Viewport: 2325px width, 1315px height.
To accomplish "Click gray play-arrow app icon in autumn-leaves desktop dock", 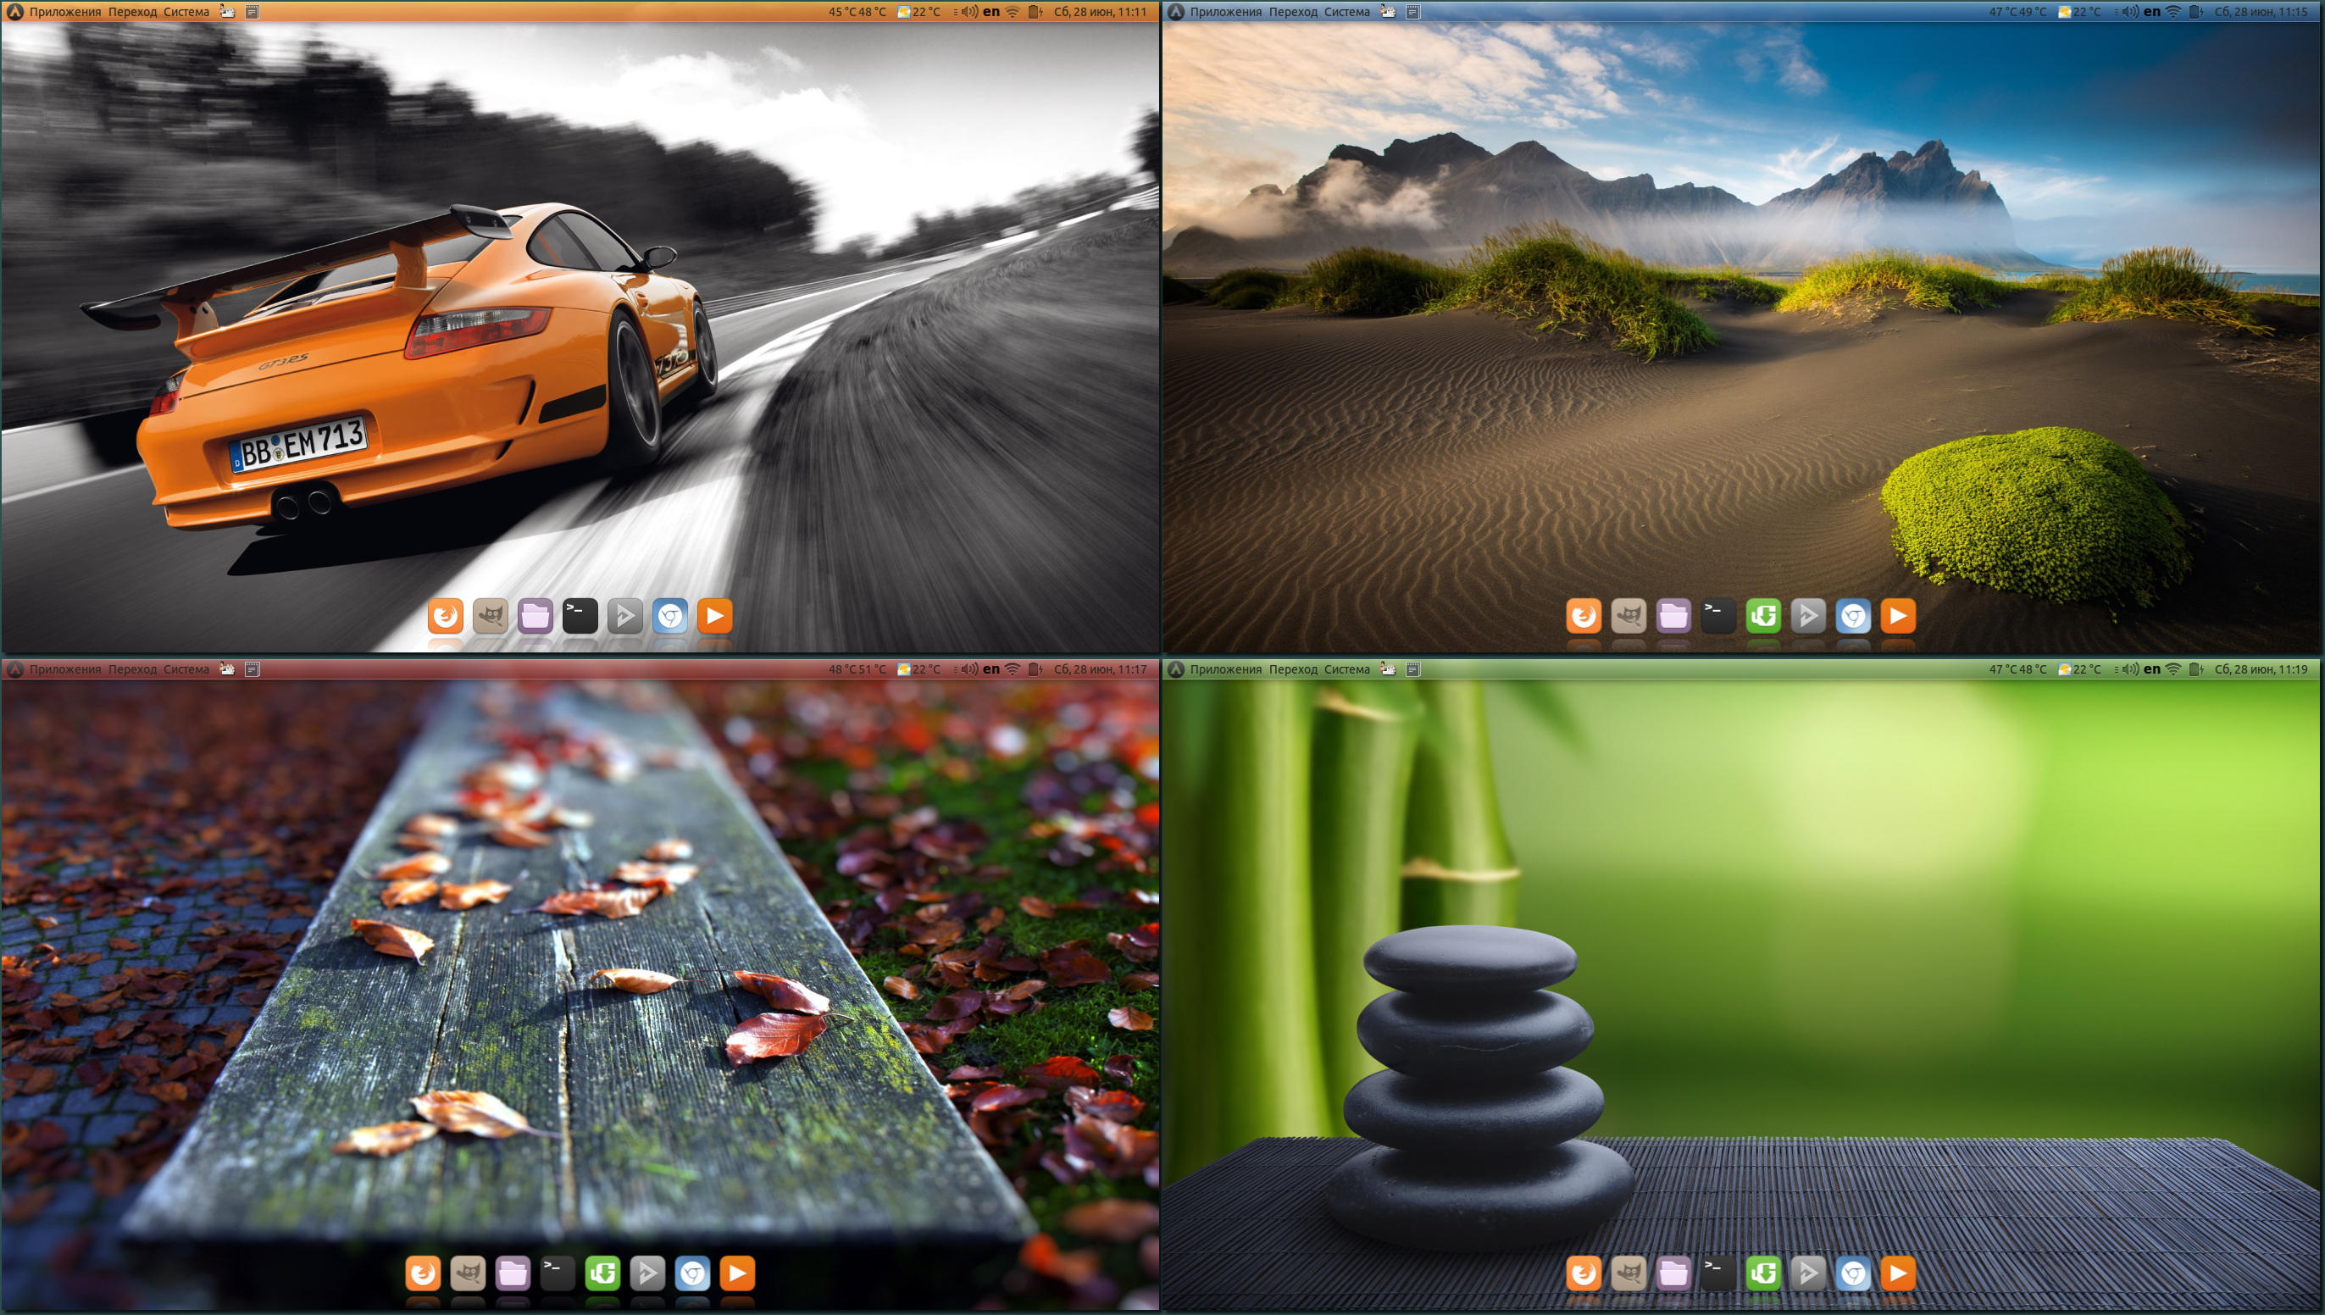I will point(647,1273).
